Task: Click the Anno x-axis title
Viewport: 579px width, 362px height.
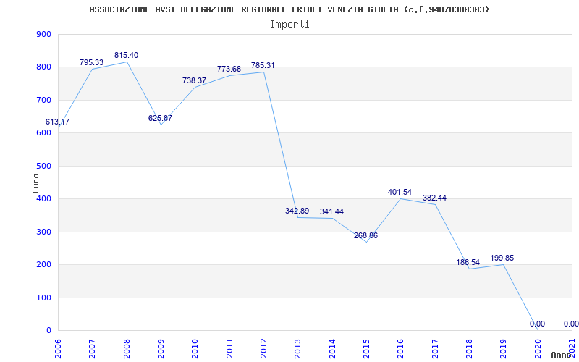Action: 560,355
